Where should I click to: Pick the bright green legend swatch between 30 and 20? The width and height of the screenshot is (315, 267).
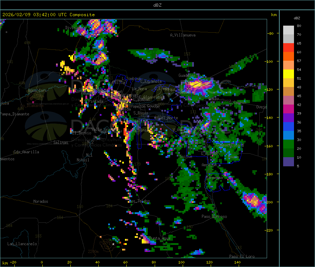tap(288, 144)
